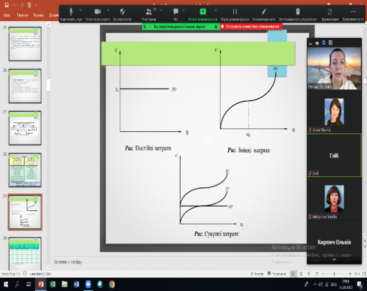Select the stacked two-tile video strip view
Screen dimensions: 367x291
[x=323, y=43]
